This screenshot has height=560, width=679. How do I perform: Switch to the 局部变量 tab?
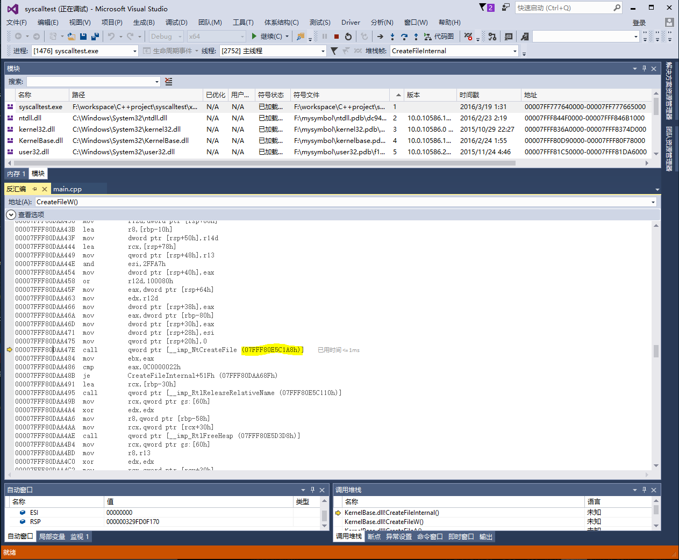[52, 536]
